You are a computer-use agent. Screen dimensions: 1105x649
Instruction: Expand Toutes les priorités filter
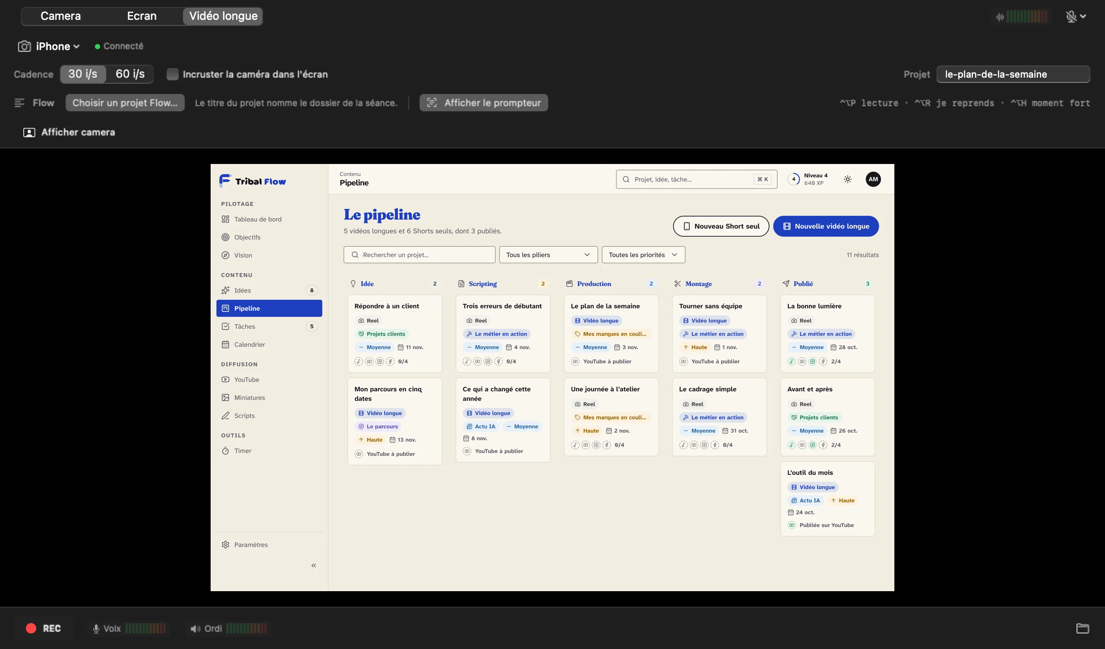click(643, 255)
